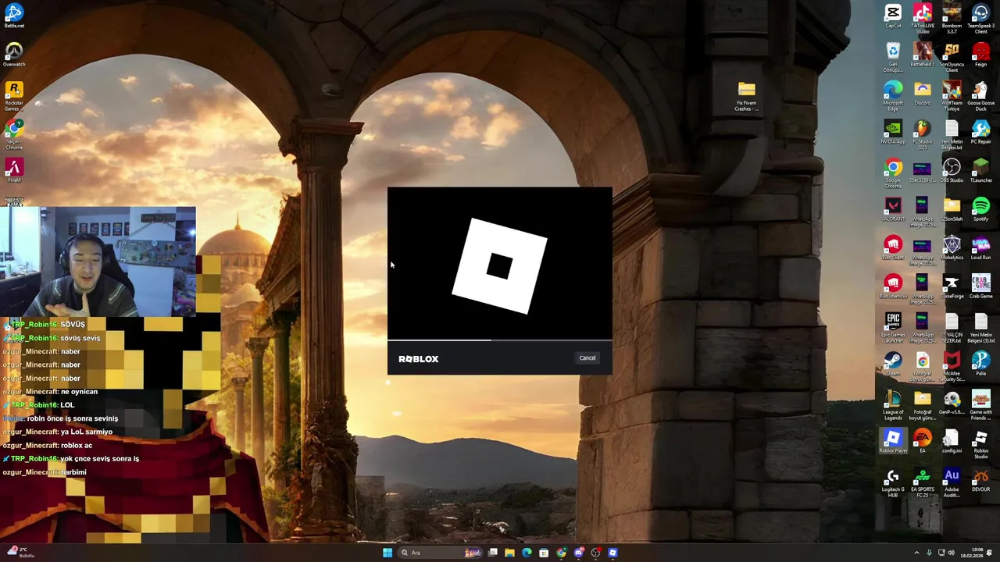Open the FiveM desktop shortcut

click(x=14, y=170)
